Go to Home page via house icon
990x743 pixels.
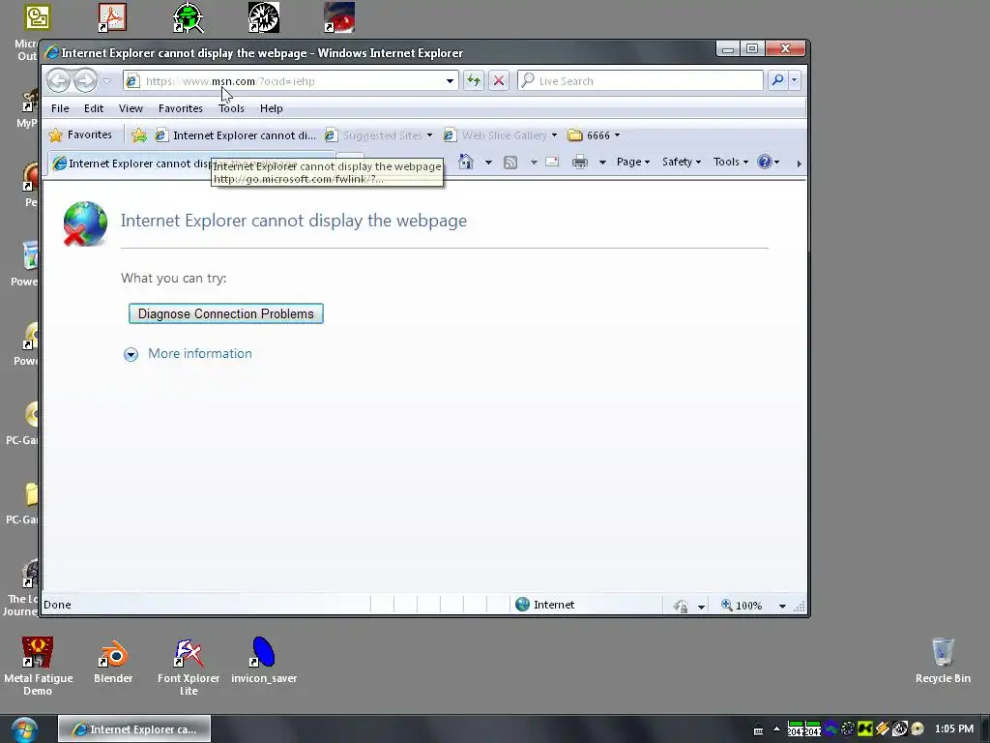[466, 162]
